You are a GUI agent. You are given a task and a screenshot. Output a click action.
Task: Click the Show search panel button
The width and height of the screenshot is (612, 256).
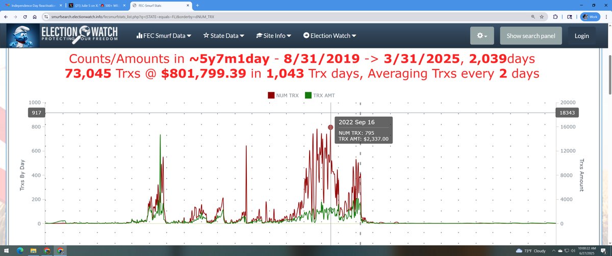pyautogui.click(x=531, y=36)
